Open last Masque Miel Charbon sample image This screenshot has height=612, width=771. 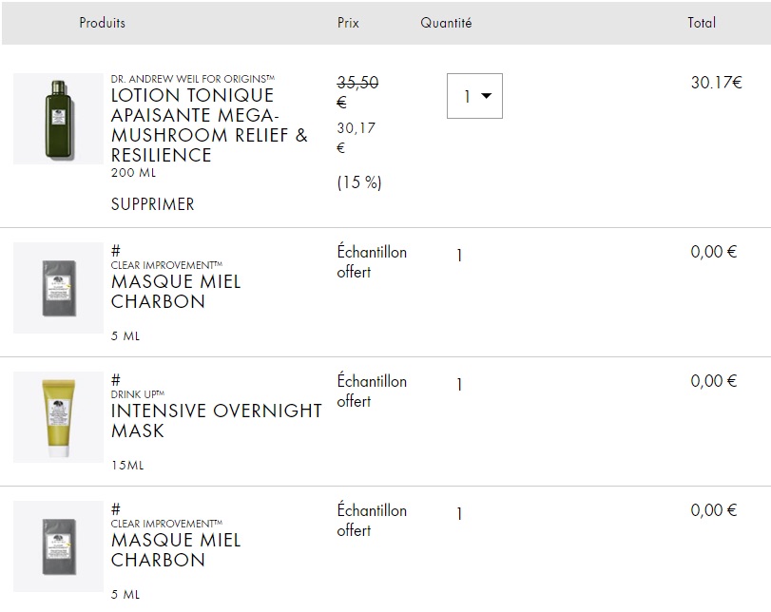[x=58, y=546]
